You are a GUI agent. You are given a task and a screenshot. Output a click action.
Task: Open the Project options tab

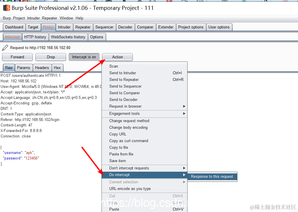click(191, 27)
